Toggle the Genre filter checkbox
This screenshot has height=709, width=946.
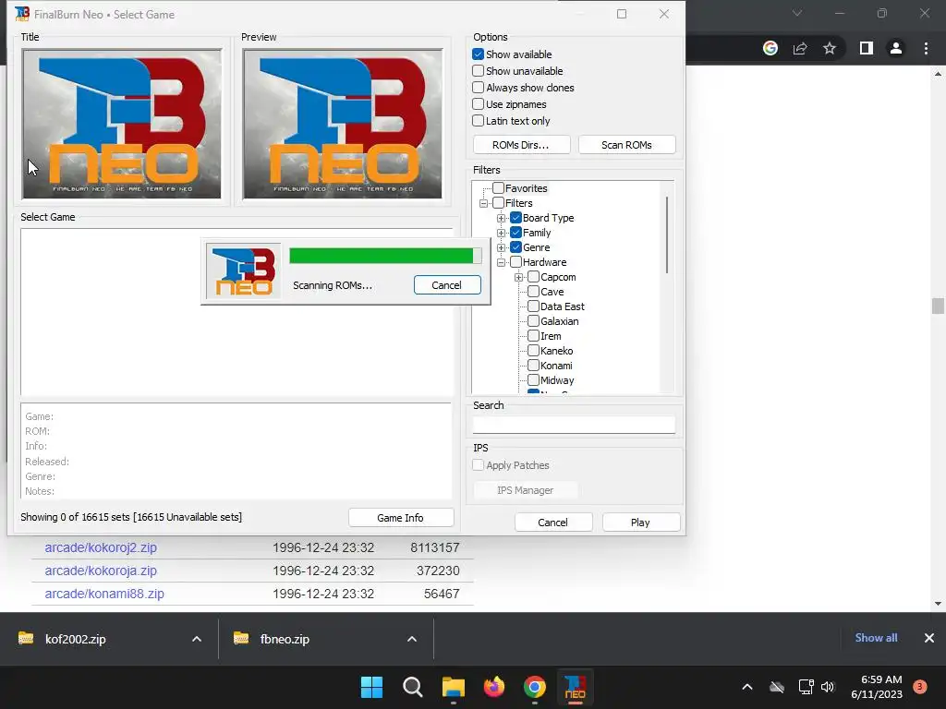pyautogui.click(x=515, y=247)
